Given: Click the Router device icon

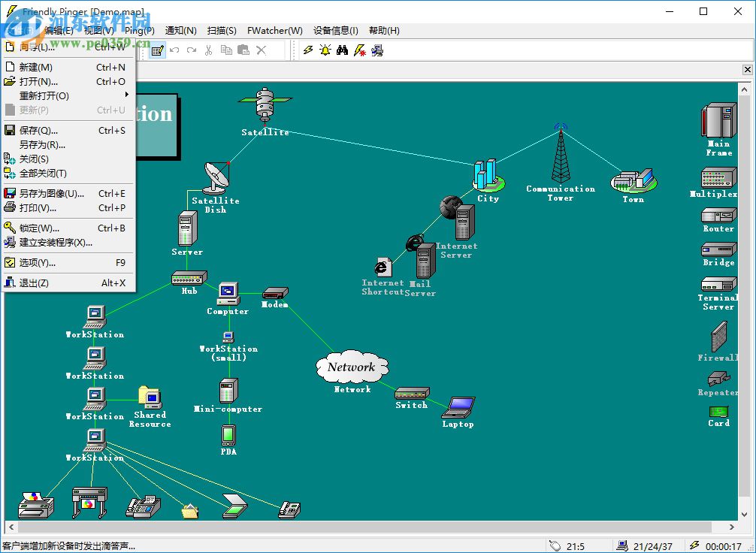Looking at the screenshot, I should coord(718,215).
